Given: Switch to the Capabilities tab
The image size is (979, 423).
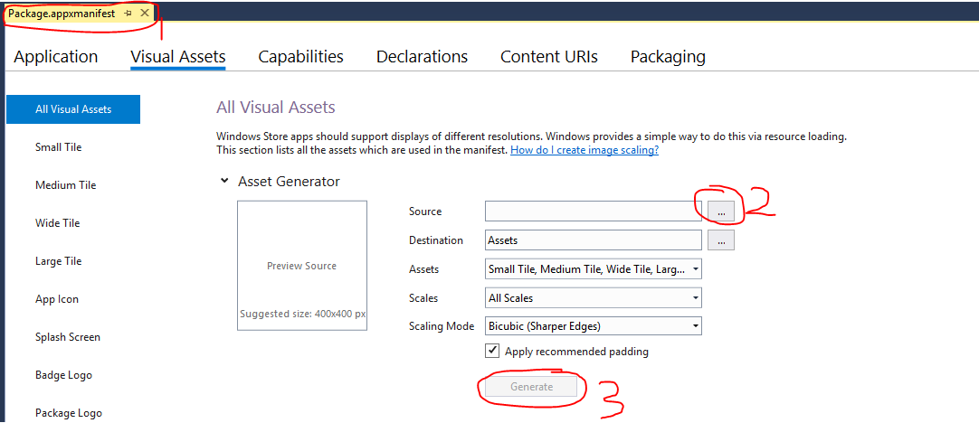Looking at the screenshot, I should pyautogui.click(x=300, y=57).
